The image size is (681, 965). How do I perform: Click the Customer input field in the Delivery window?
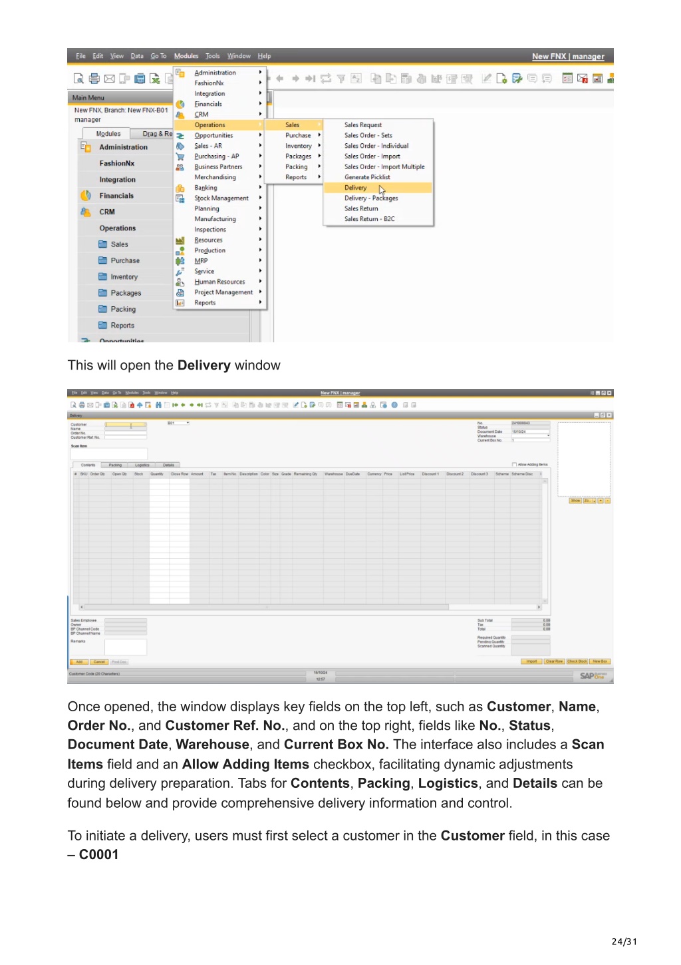click(x=126, y=424)
